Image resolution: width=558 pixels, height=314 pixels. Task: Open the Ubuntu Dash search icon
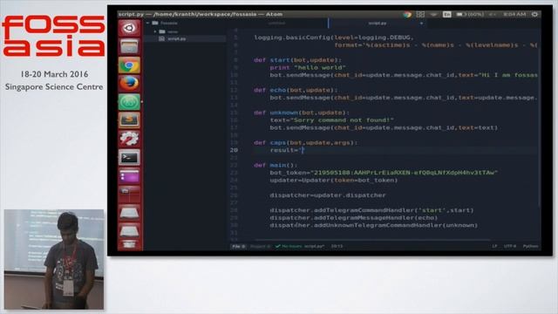tap(129, 28)
